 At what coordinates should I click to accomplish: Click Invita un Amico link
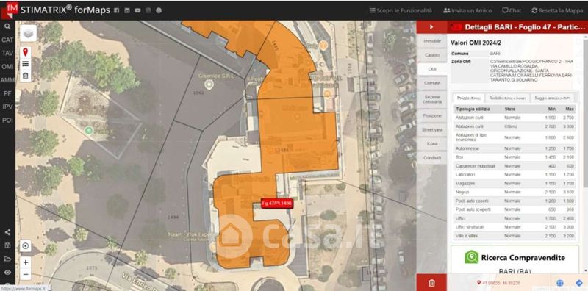pos(467,10)
